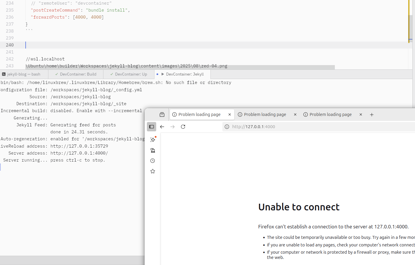Close the second Problem loading page tab
Viewport: 415px width, 265px height.
click(295, 114)
